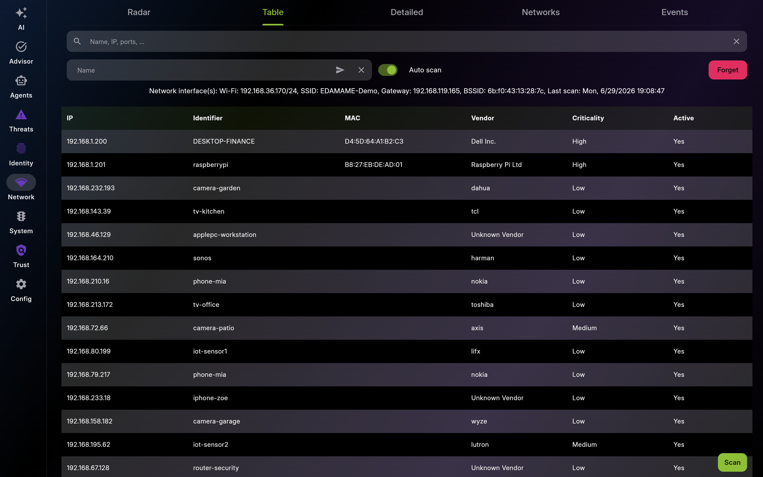
Task: Switch to the Networks tab
Action: point(541,12)
